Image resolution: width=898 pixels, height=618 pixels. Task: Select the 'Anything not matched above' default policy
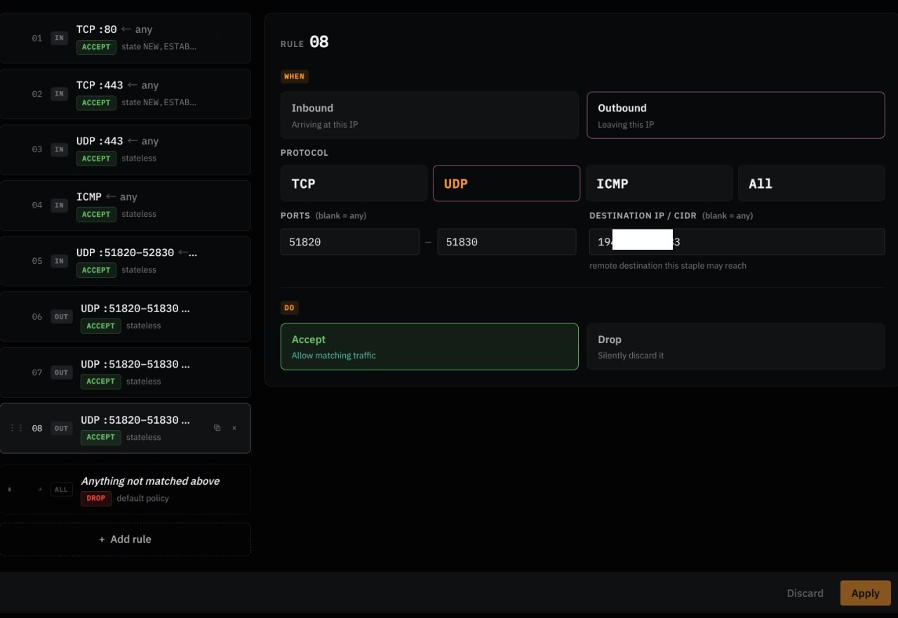pyautogui.click(x=125, y=490)
